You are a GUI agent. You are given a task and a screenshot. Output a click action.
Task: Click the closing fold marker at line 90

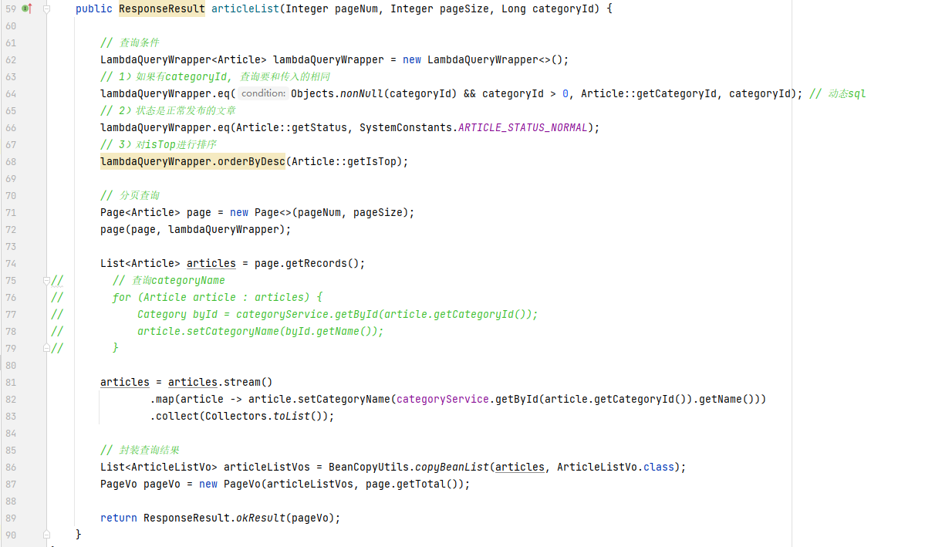pos(47,535)
